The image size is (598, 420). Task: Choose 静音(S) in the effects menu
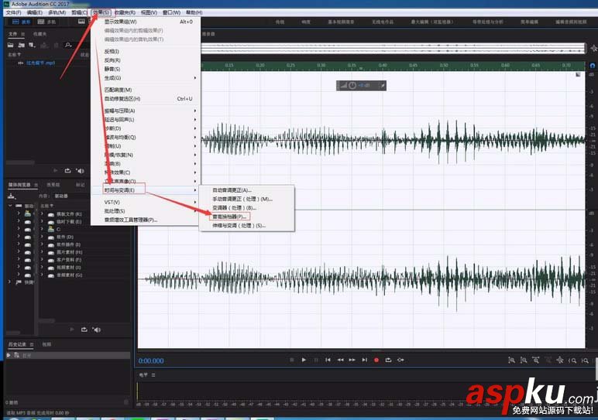[x=146, y=69]
